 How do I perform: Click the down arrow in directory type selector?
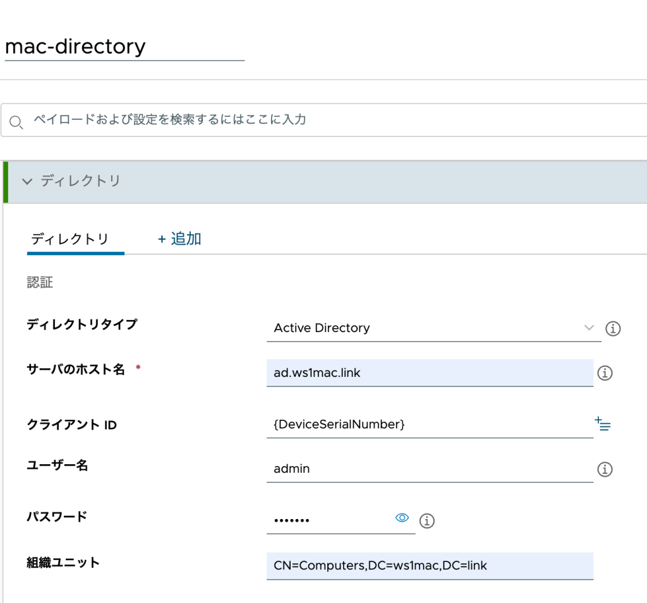coord(589,328)
